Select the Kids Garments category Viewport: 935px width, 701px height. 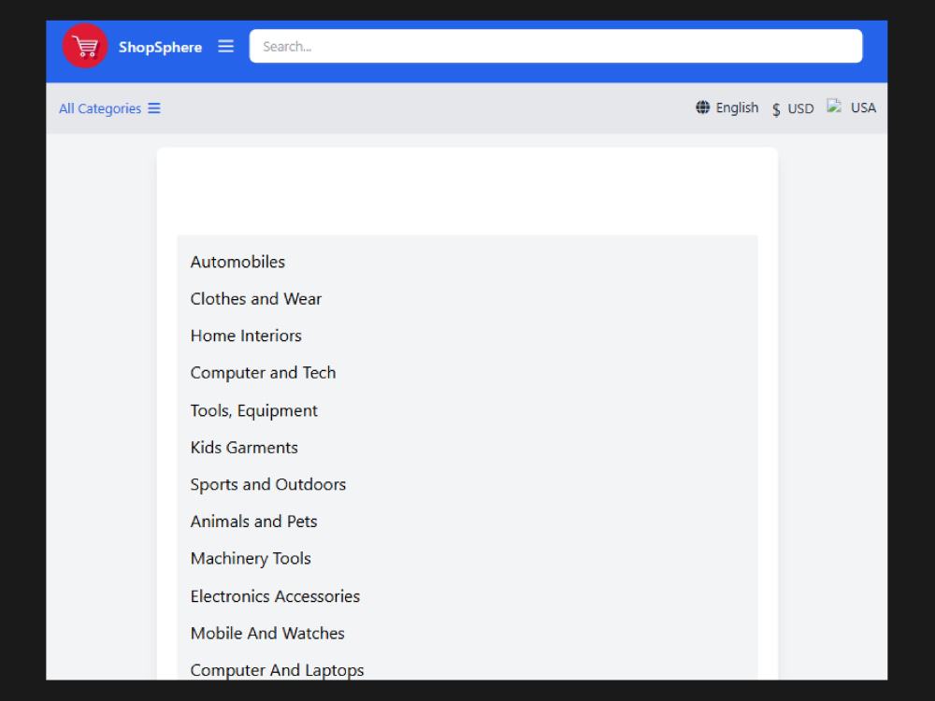tap(244, 448)
